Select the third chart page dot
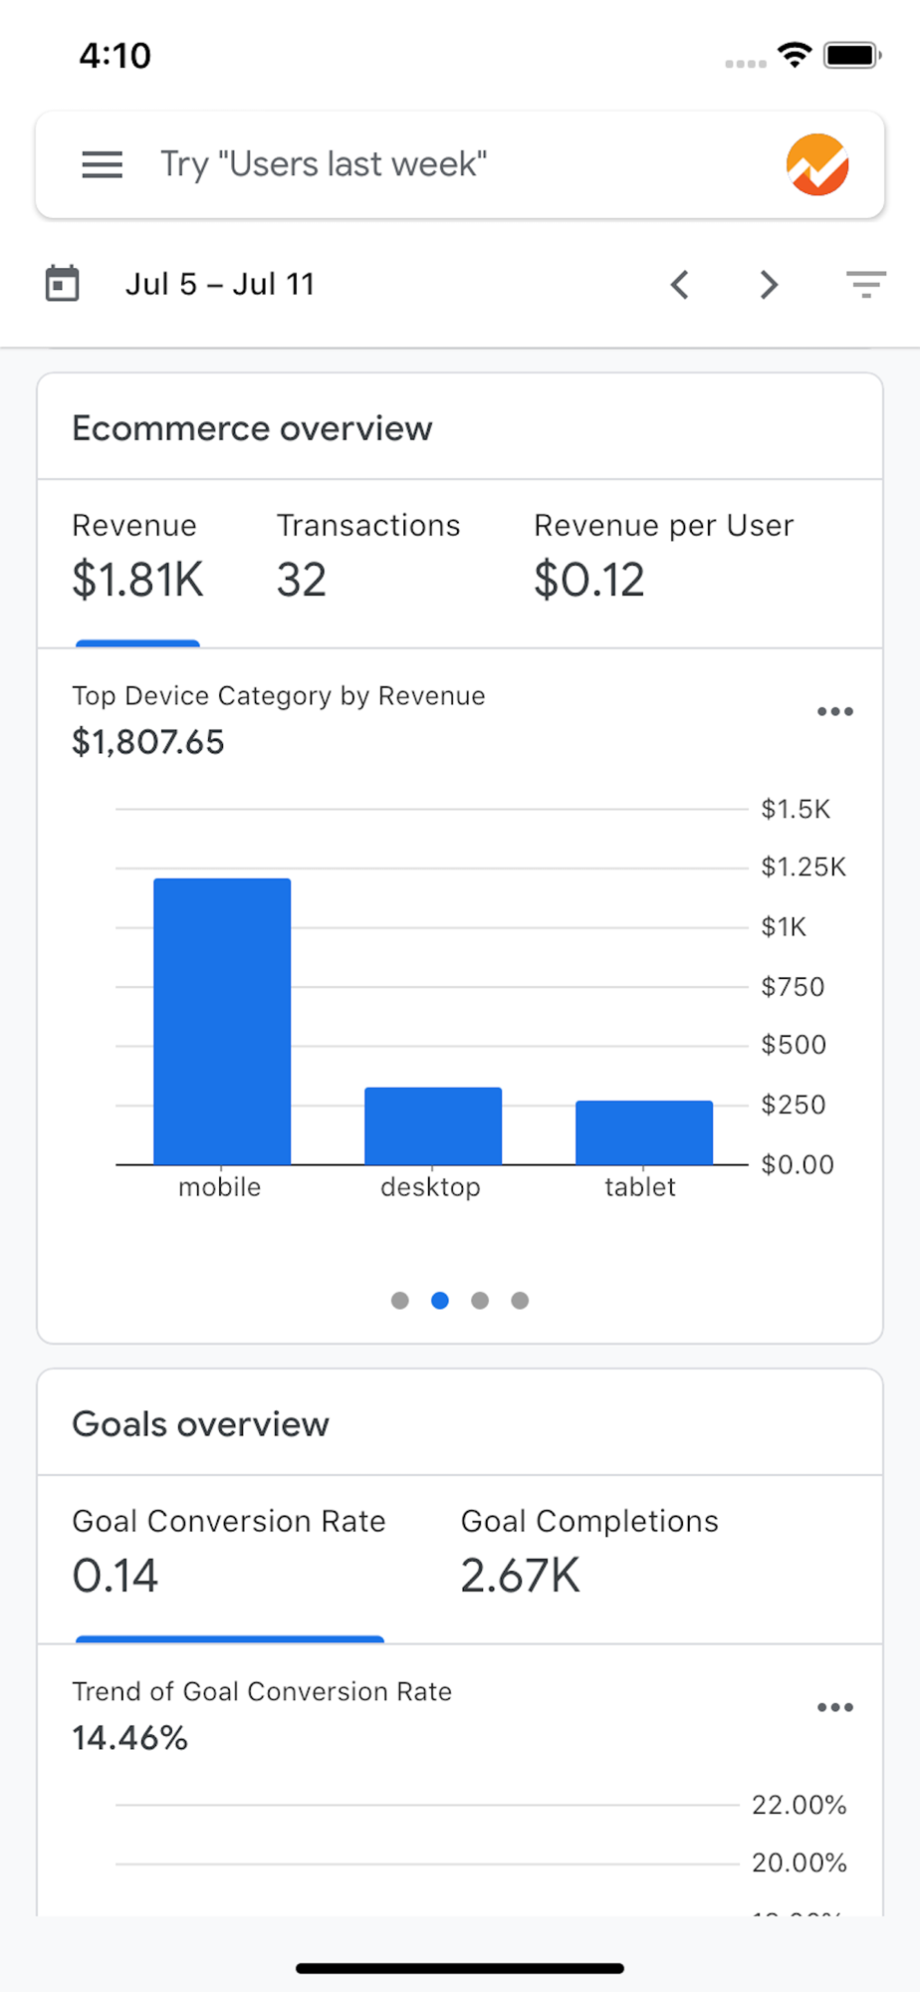The width and height of the screenshot is (920, 1992). click(480, 1300)
